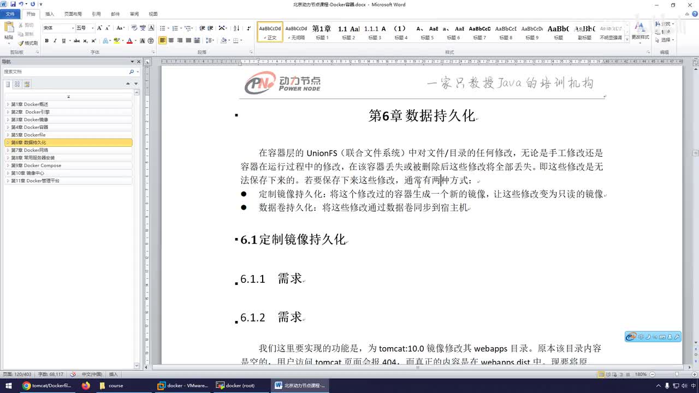Click the Select (选择) editing button
The width and height of the screenshot is (699, 393).
[x=665, y=40]
